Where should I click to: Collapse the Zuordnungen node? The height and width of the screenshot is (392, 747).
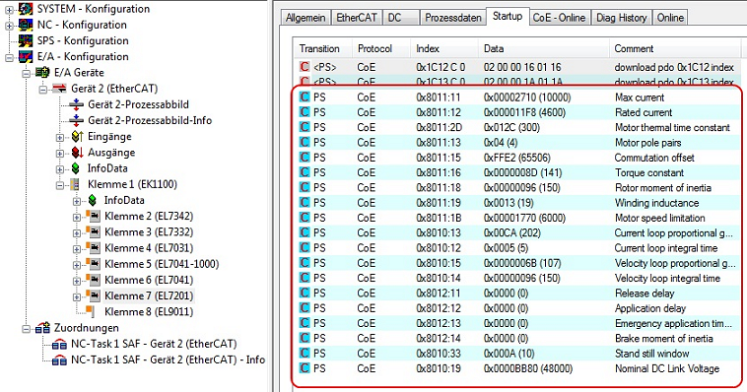pyautogui.click(x=27, y=329)
